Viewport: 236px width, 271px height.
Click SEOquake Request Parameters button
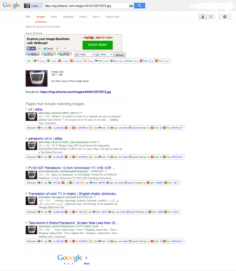click(x=33, y=54)
